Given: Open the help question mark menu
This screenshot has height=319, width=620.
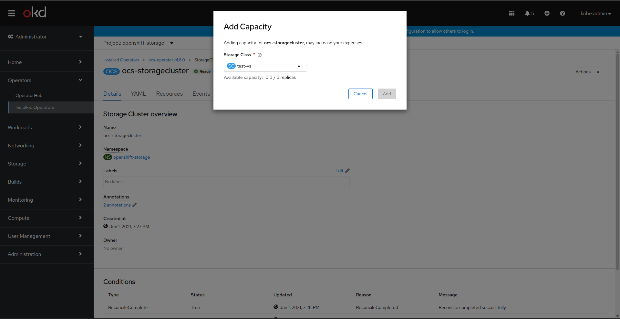Looking at the screenshot, I should pyautogui.click(x=563, y=13).
